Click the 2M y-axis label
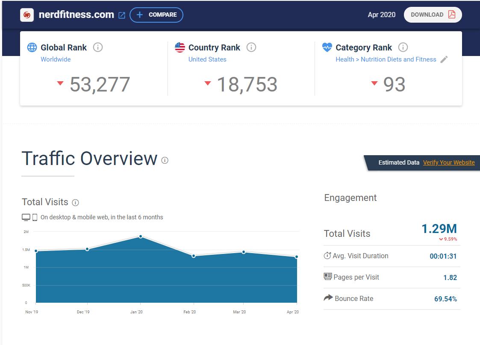 pos(26,232)
